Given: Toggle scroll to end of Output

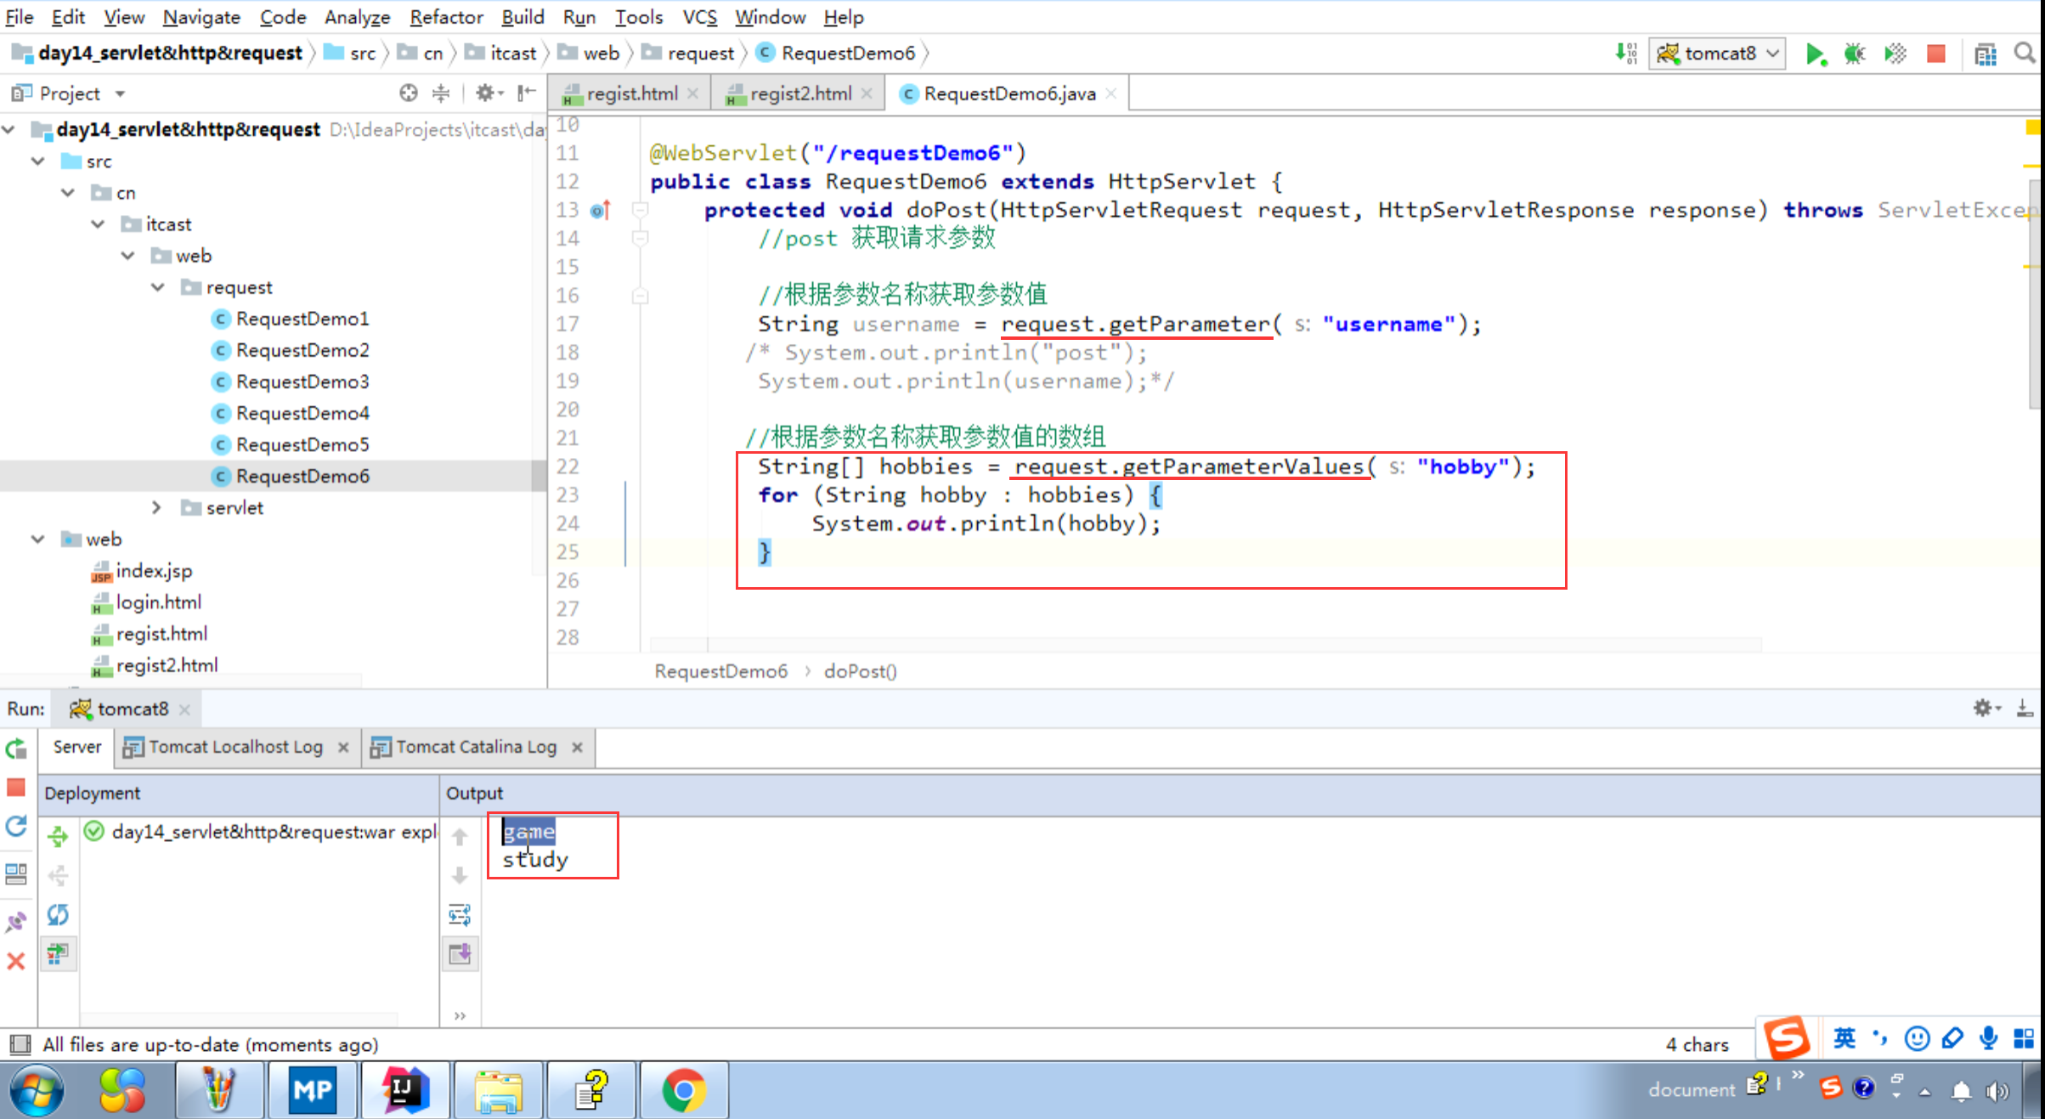Looking at the screenshot, I should tap(460, 953).
